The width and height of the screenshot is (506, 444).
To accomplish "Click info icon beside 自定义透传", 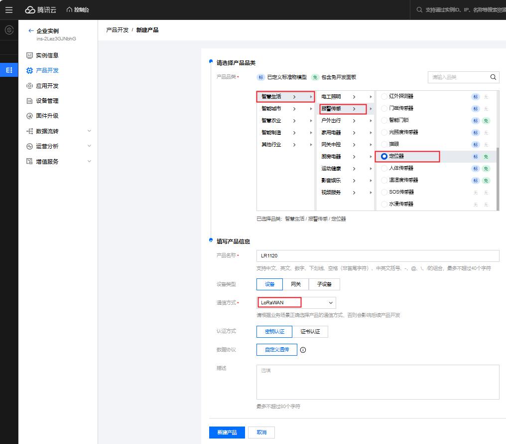I will pyautogui.click(x=303, y=350).
